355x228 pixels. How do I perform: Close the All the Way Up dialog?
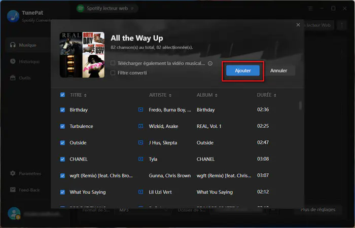[x=298, y=25]
